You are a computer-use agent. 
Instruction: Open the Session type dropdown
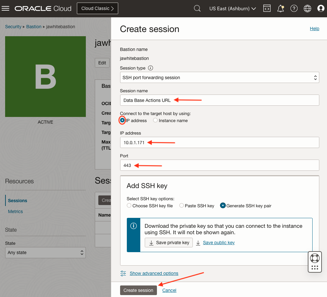219,78
